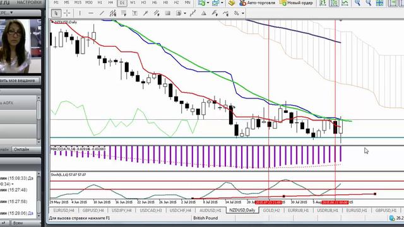Activate the crosshair tool
This screenshot has height=227, width=404.
[67, 13]
